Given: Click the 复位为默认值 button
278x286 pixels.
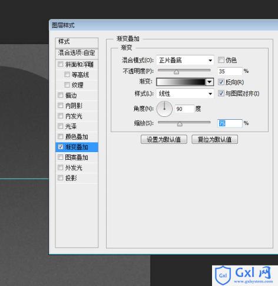Looking at the screenshot, I should point(214,139).
